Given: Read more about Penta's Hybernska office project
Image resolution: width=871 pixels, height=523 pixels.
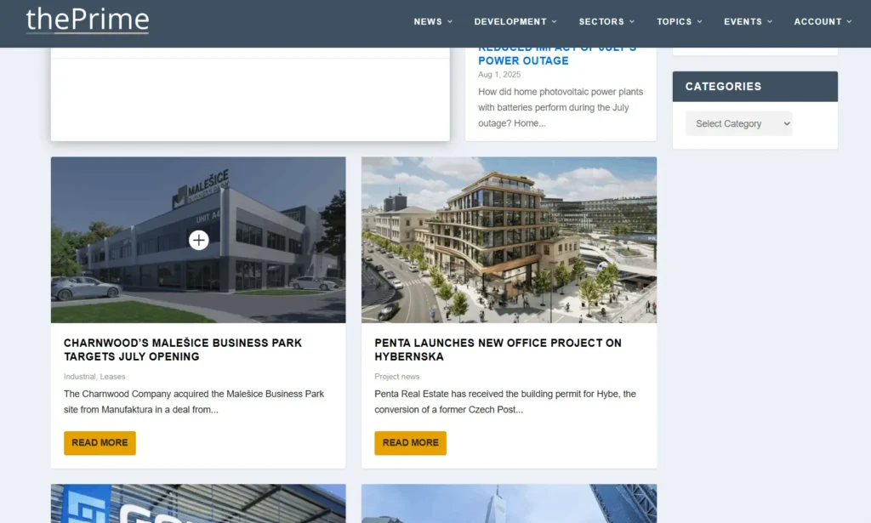Looking at the screenshot, I should point(410,442).
